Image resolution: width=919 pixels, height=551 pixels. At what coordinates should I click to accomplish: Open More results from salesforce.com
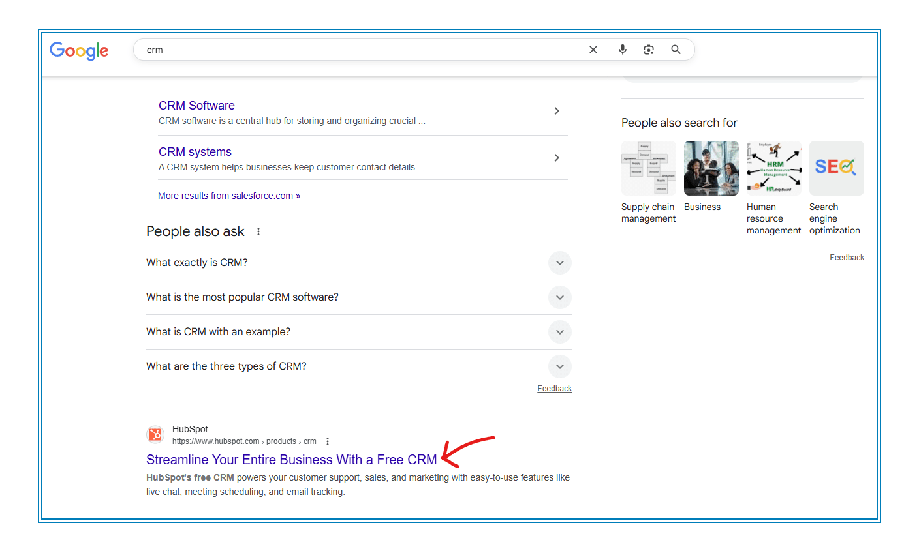coord(229,196)
